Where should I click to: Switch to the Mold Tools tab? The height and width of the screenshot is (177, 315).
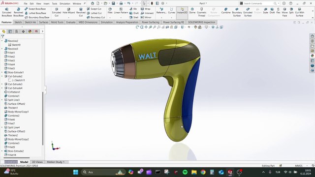(x=57, y=22)
